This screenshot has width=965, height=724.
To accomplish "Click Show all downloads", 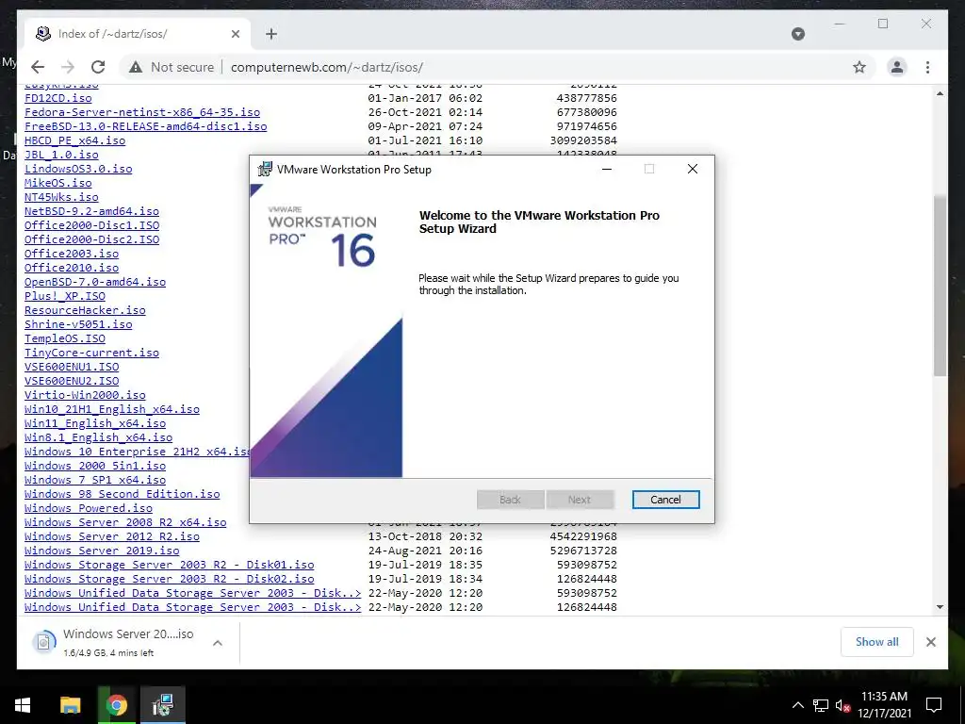I will [876, 642].
